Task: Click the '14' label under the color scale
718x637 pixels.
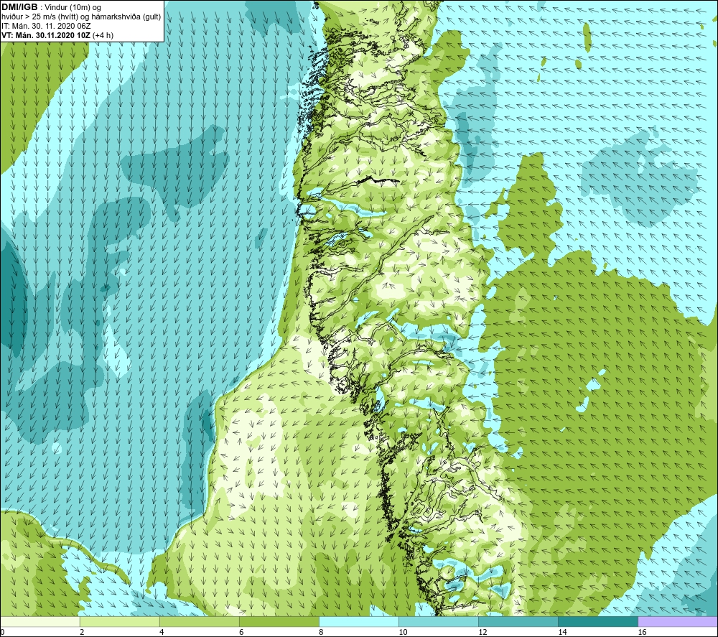Action: pos(562,633)
